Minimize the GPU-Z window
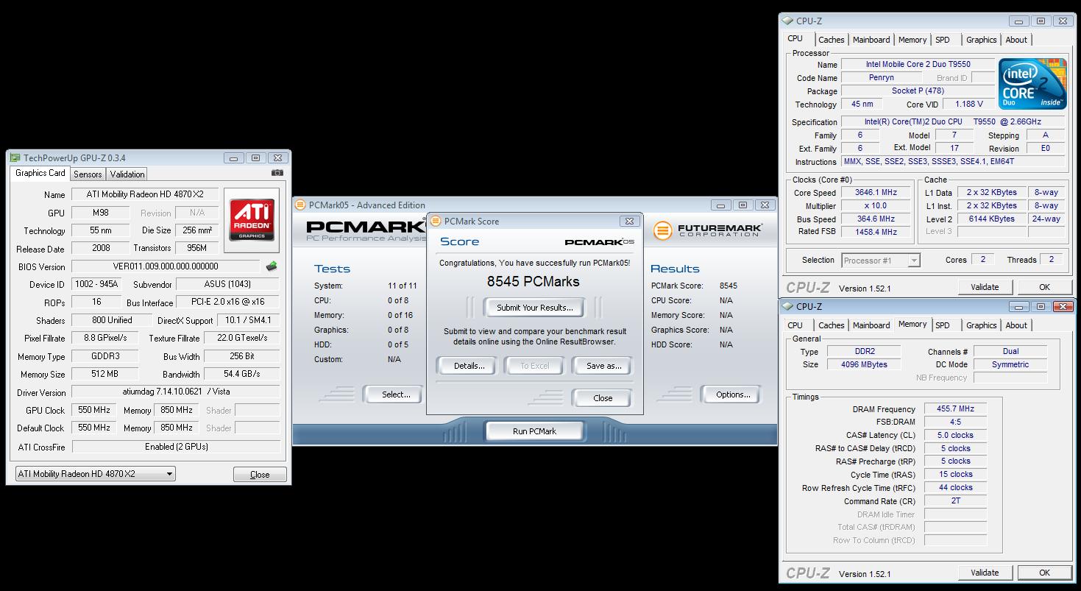The width and height of the screenshot is (1081, 591). 235,158
